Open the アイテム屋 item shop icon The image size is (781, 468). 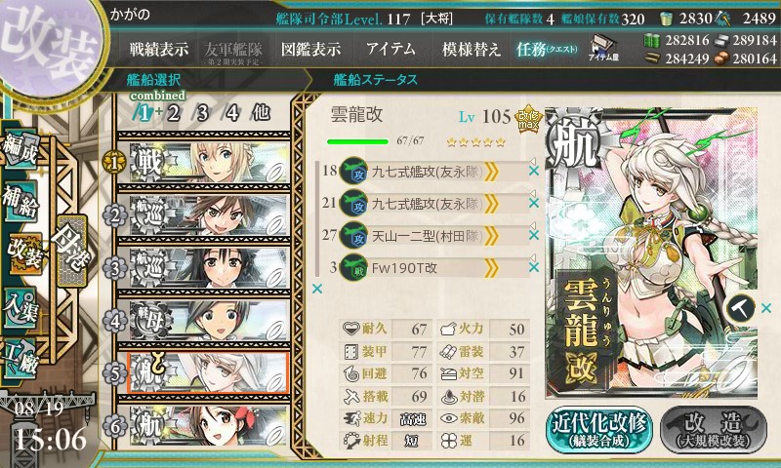tap(603, 49)
